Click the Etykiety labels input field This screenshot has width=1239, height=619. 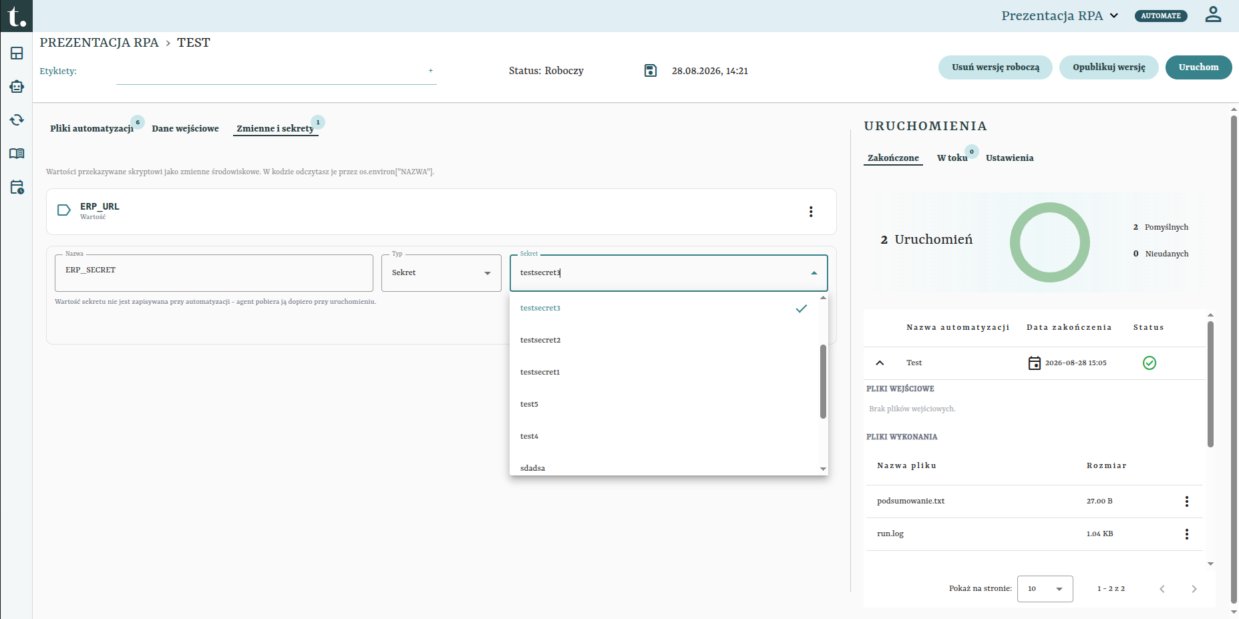[276, 71]
